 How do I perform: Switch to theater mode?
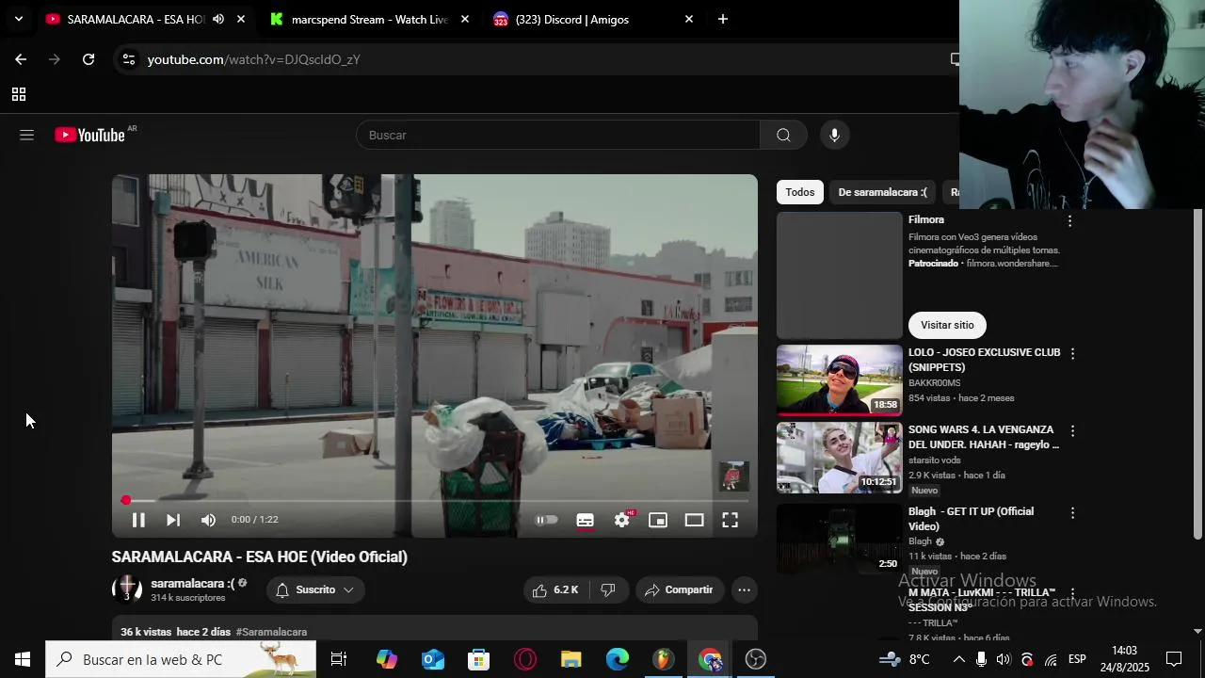pos(694,520)
